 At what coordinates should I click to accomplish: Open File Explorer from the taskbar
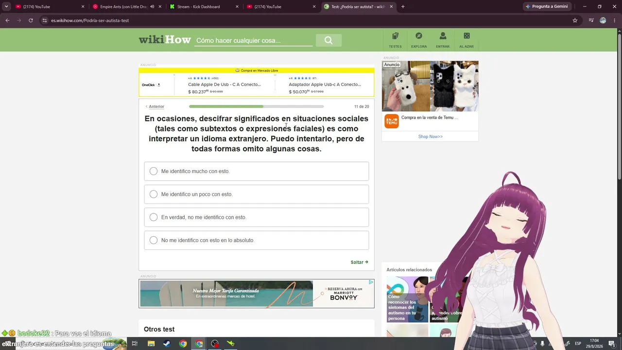[151, 344]
